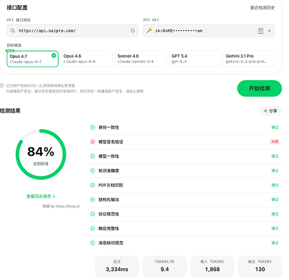
Task: Click the check icon for 消息标识规范
Action: pos(93,243)
